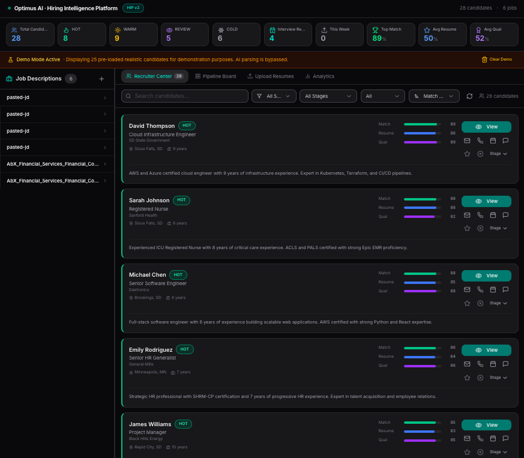Reject David Thompson with the X icon
Viewport: 524px width, 458px height.
480,154
